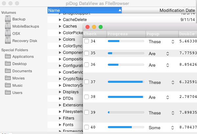Click the Double column header
Image resolution: width=197 pixels, height=134 pixels.
tap(188, 34)
